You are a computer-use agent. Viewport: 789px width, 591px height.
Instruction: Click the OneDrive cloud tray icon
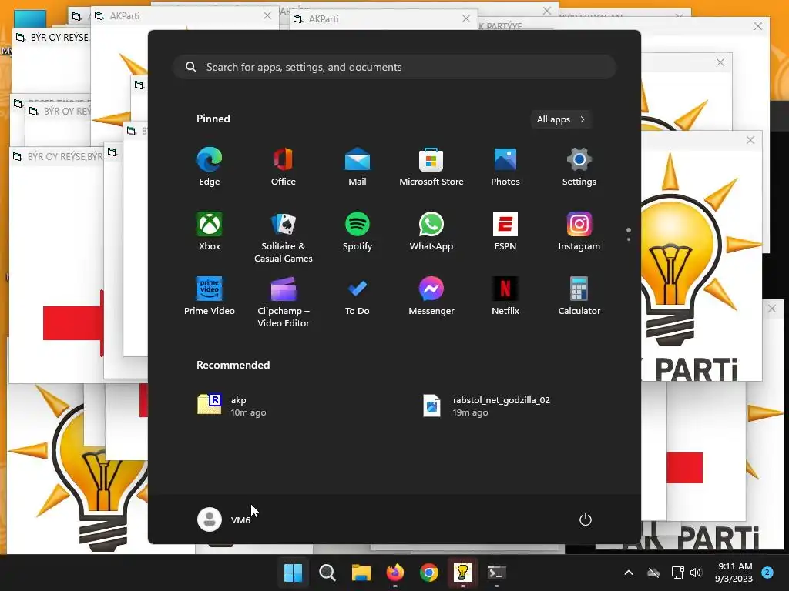click(653, 573)
